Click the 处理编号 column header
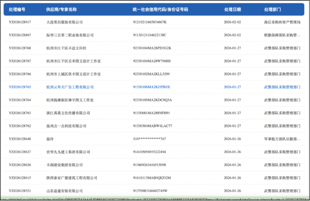 [x=17, y=9]
